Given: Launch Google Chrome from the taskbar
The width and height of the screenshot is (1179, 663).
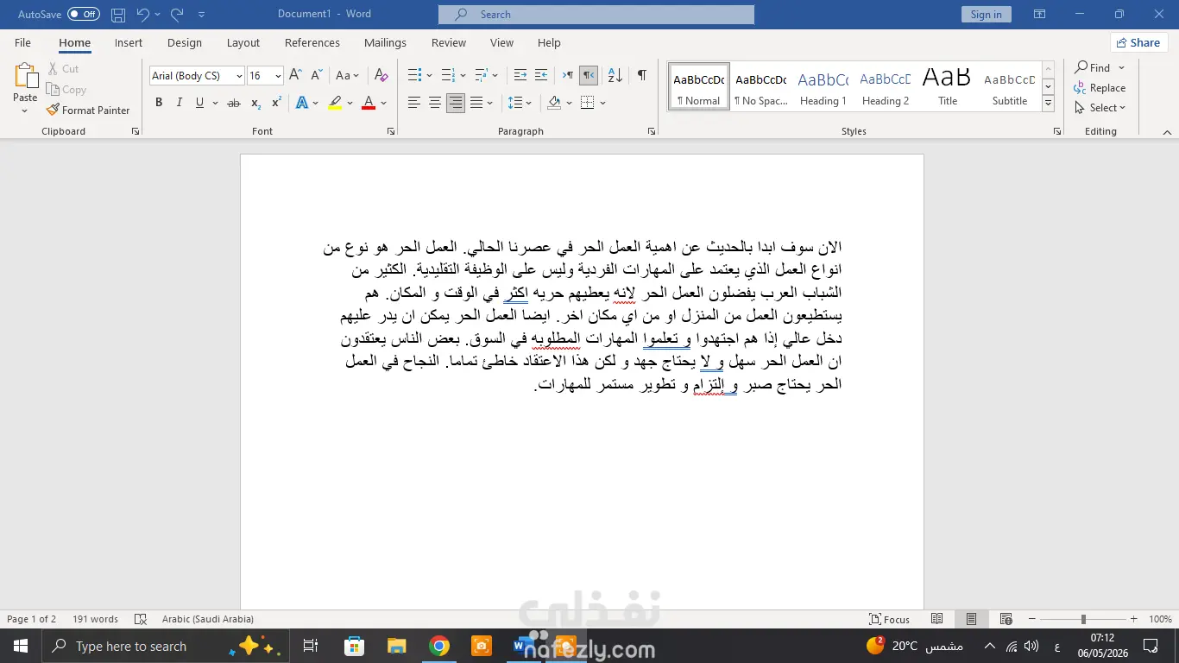Looking at the screenshot, I should [439, 646].
